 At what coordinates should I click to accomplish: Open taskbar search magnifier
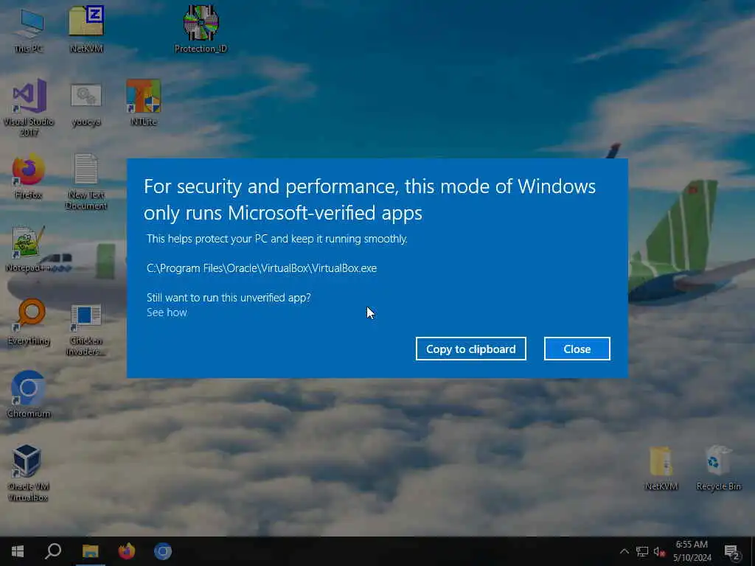(53, 551)
